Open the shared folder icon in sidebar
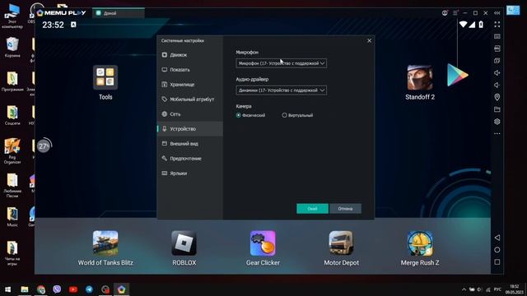527x296 pixels. point(497,109)
